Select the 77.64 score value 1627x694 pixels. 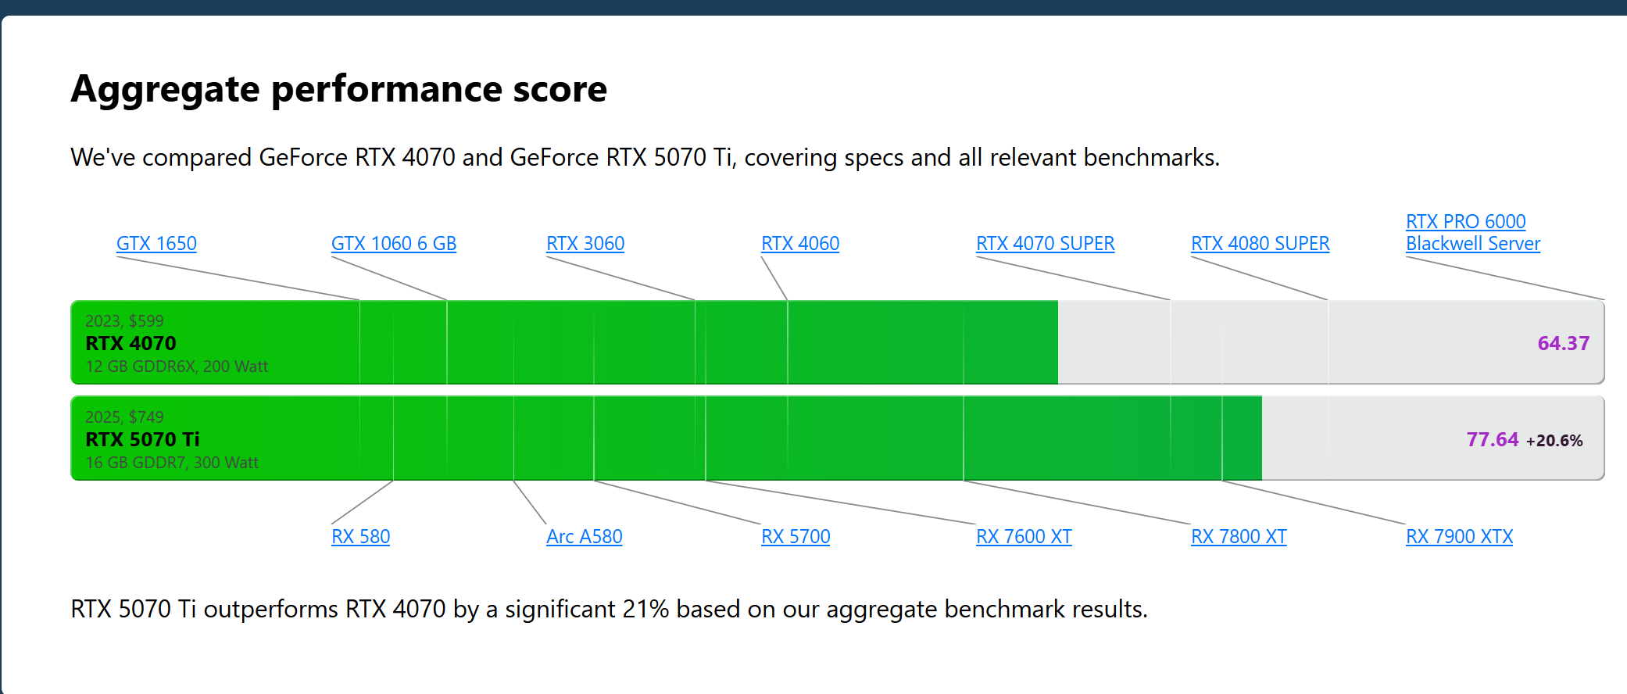point(1493,439)
